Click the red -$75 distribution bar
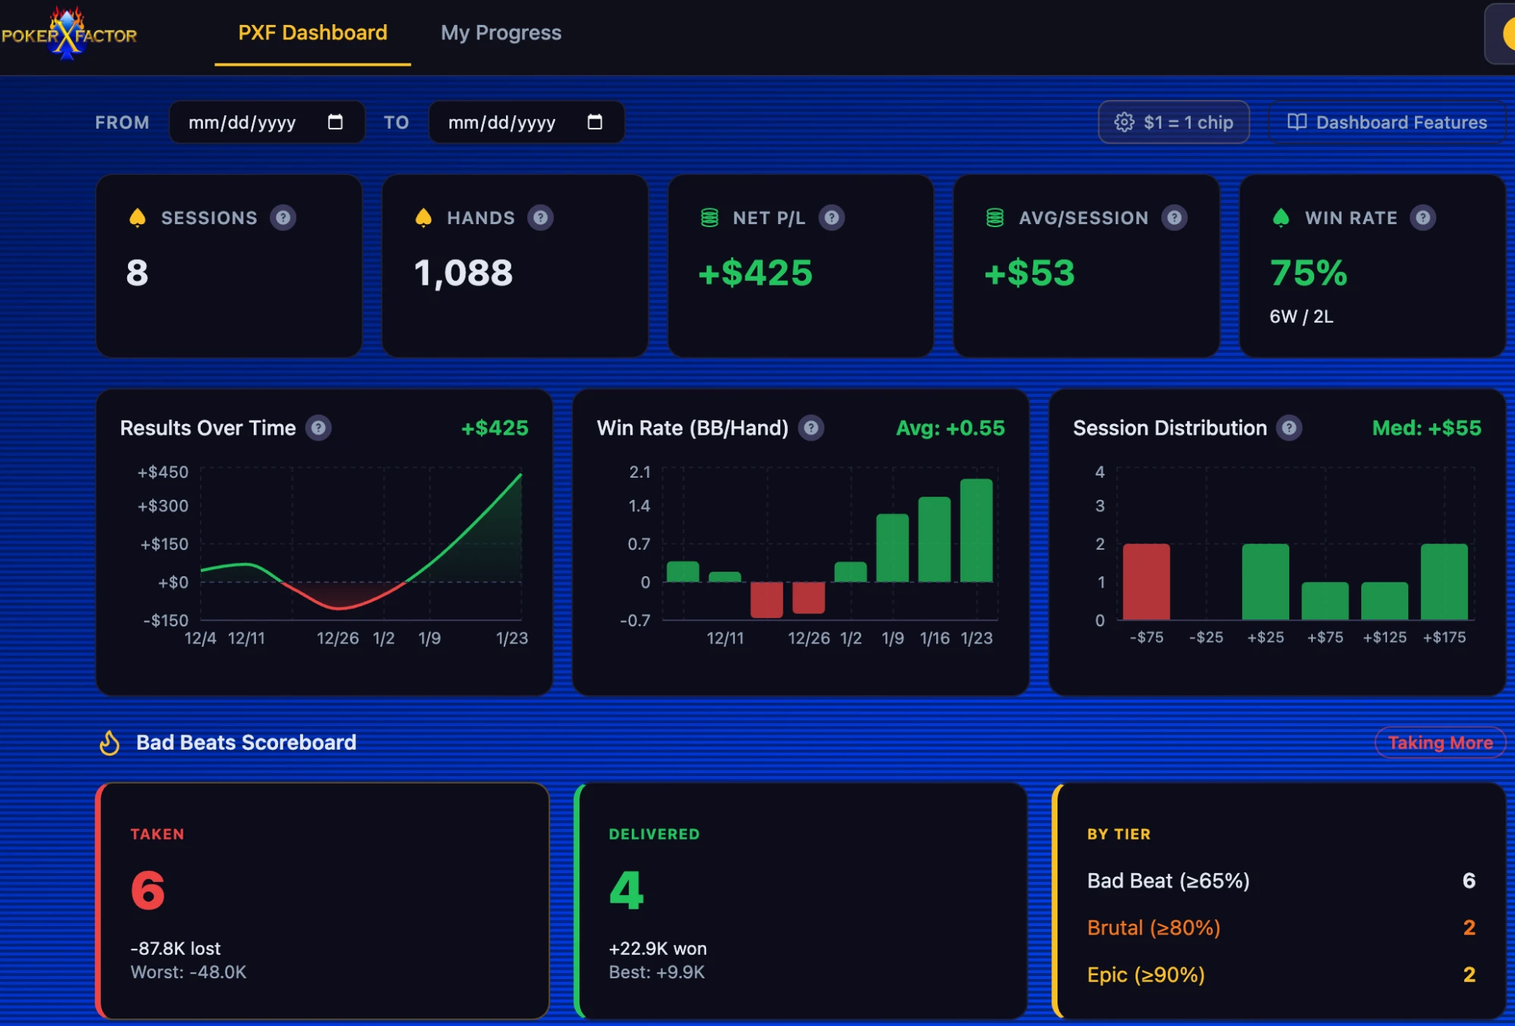1515x1026 pixels. [1146, 582]
